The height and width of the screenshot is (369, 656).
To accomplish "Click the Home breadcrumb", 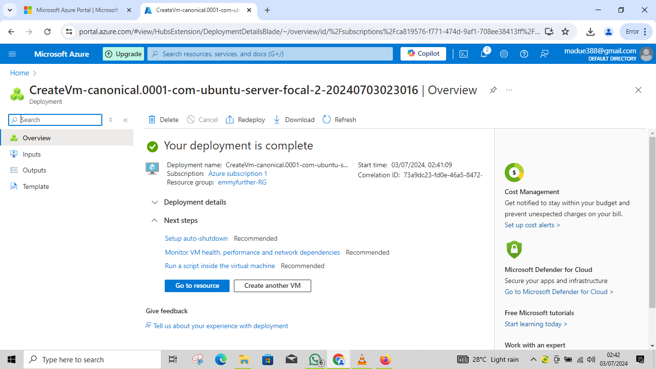I will (20, 73).
